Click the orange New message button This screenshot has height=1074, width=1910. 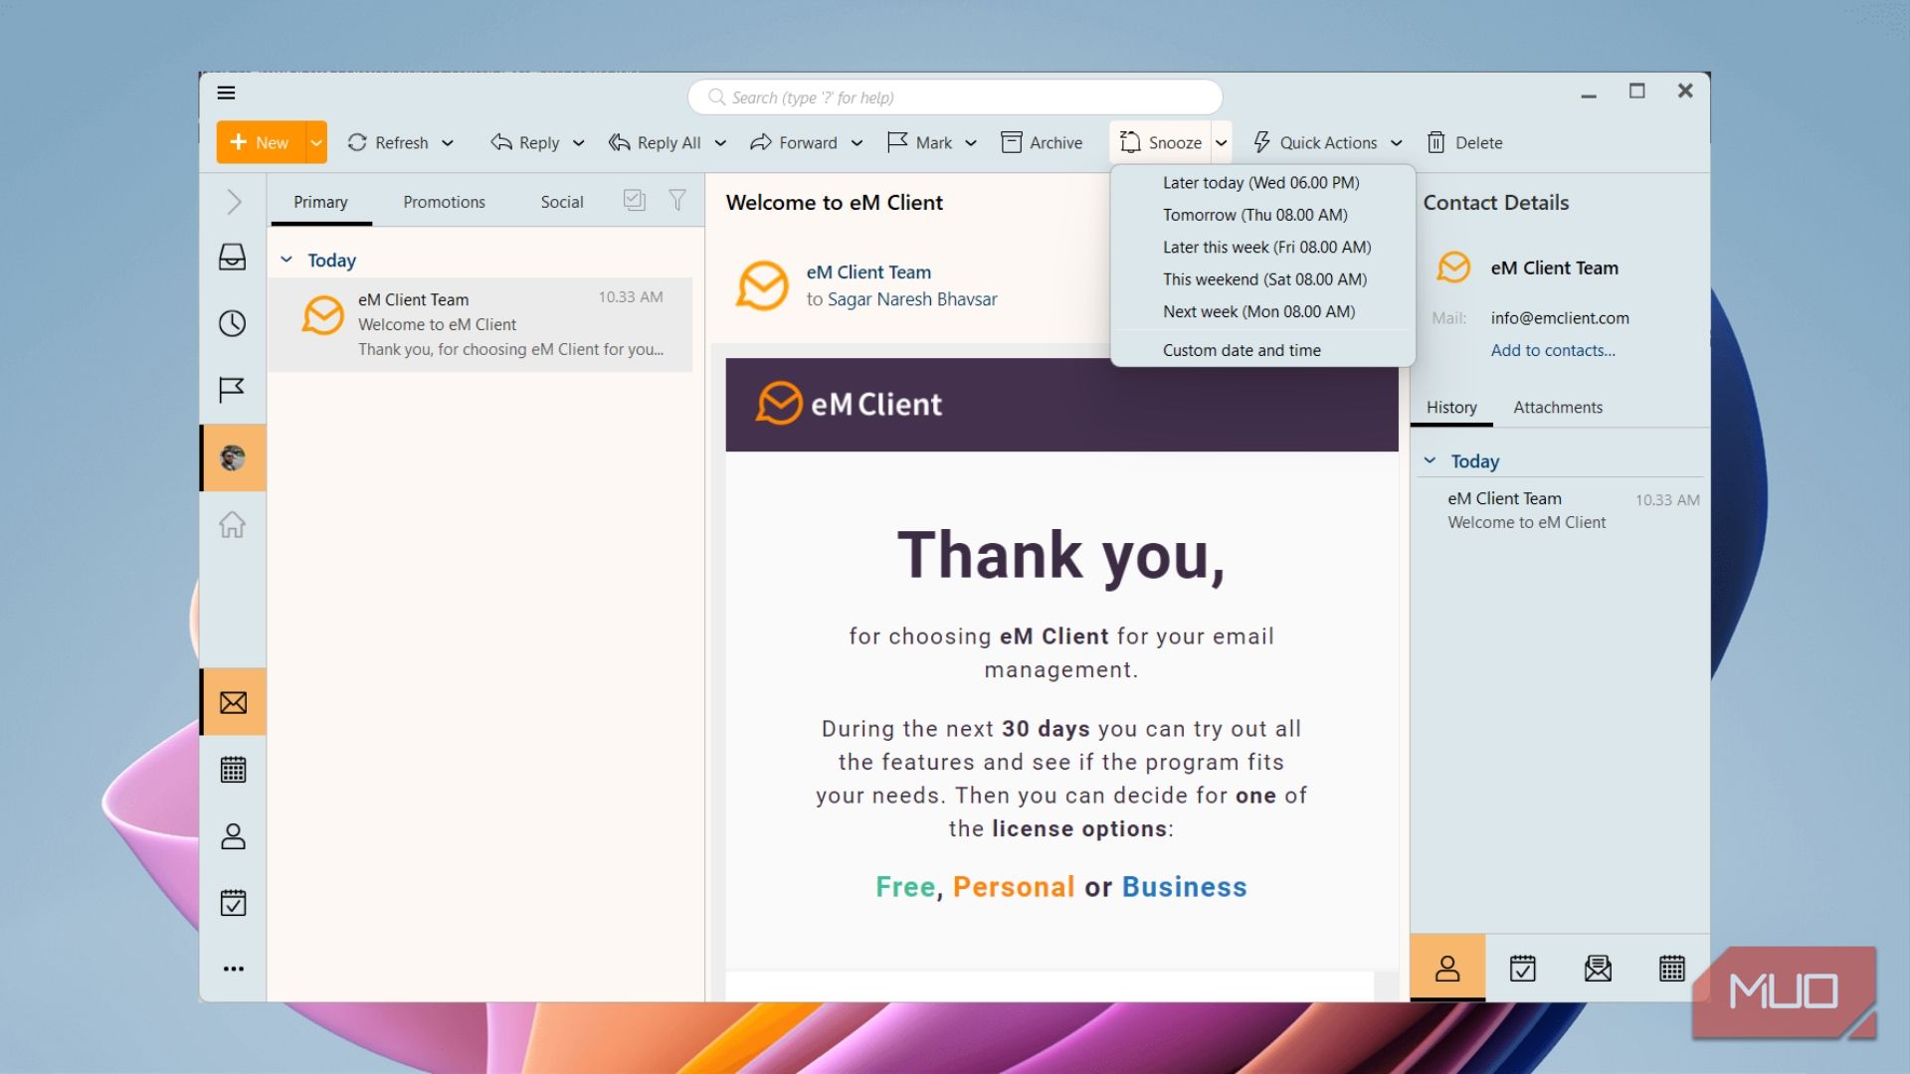261,142
